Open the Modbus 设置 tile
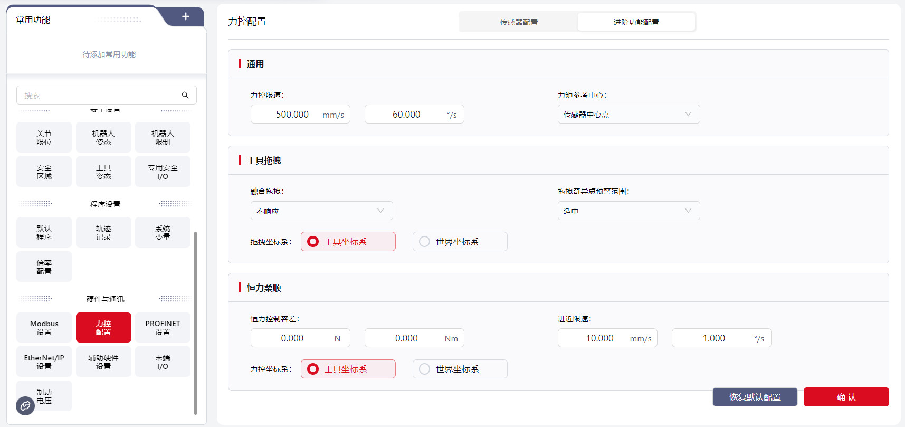The height and width of the screenshot is (427, 905). 44,328
